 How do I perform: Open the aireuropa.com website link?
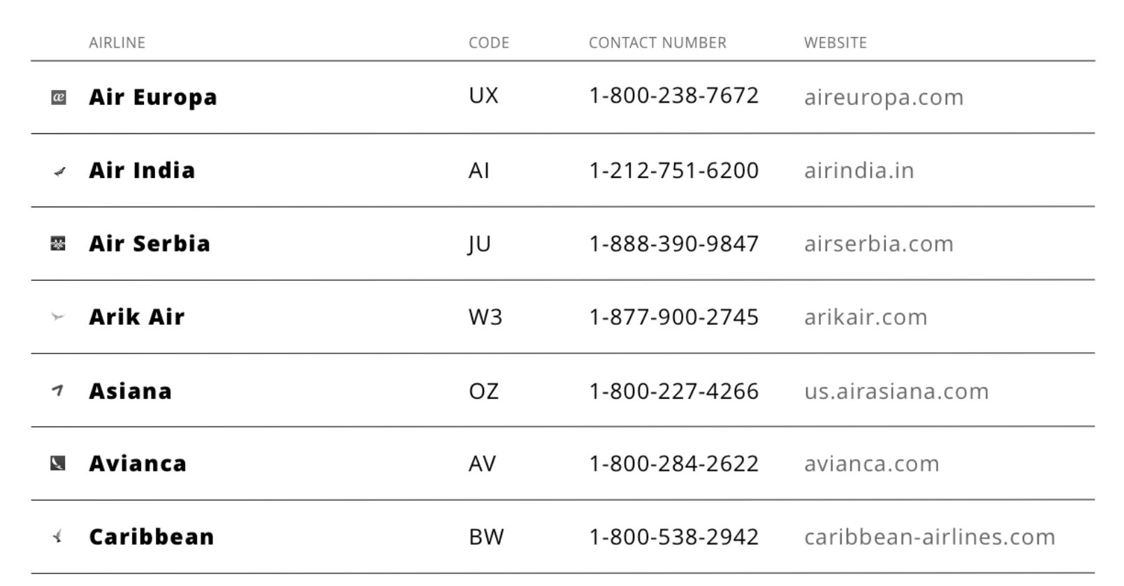[884, 97]
